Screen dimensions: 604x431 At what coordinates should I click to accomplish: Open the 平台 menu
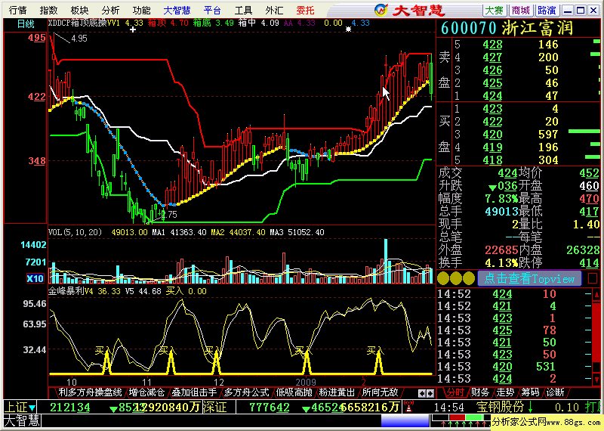click(x=212, y=11)
